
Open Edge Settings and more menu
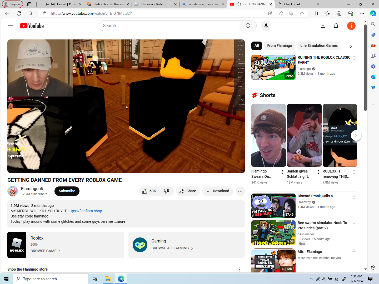pyautogui.click(x=362, y=13)
